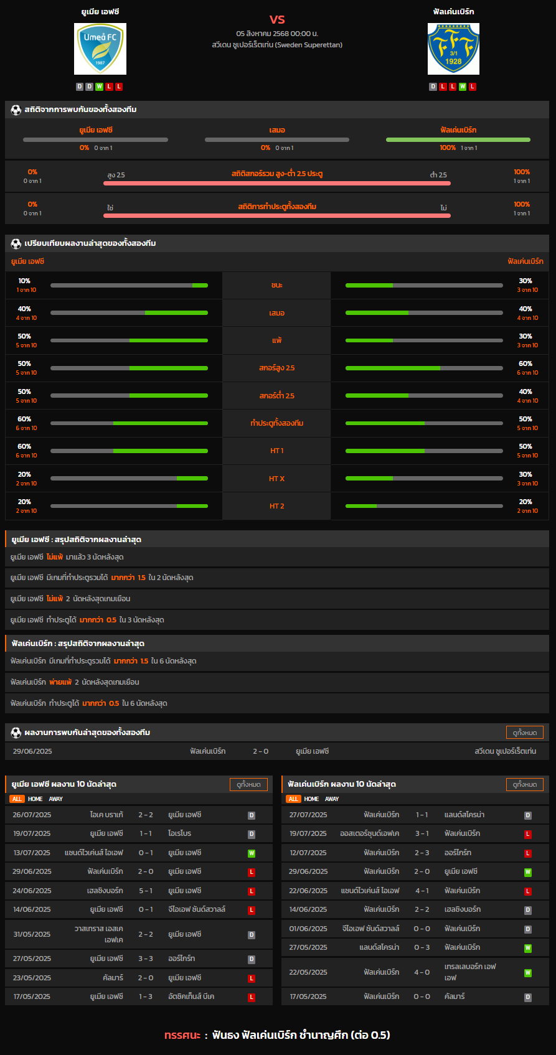556x1055 pixels.
Task: Click L badge on Umeå 23/05/2025 คัลมาร์ row
Action: pyautogui.click(x=252, y=978)
